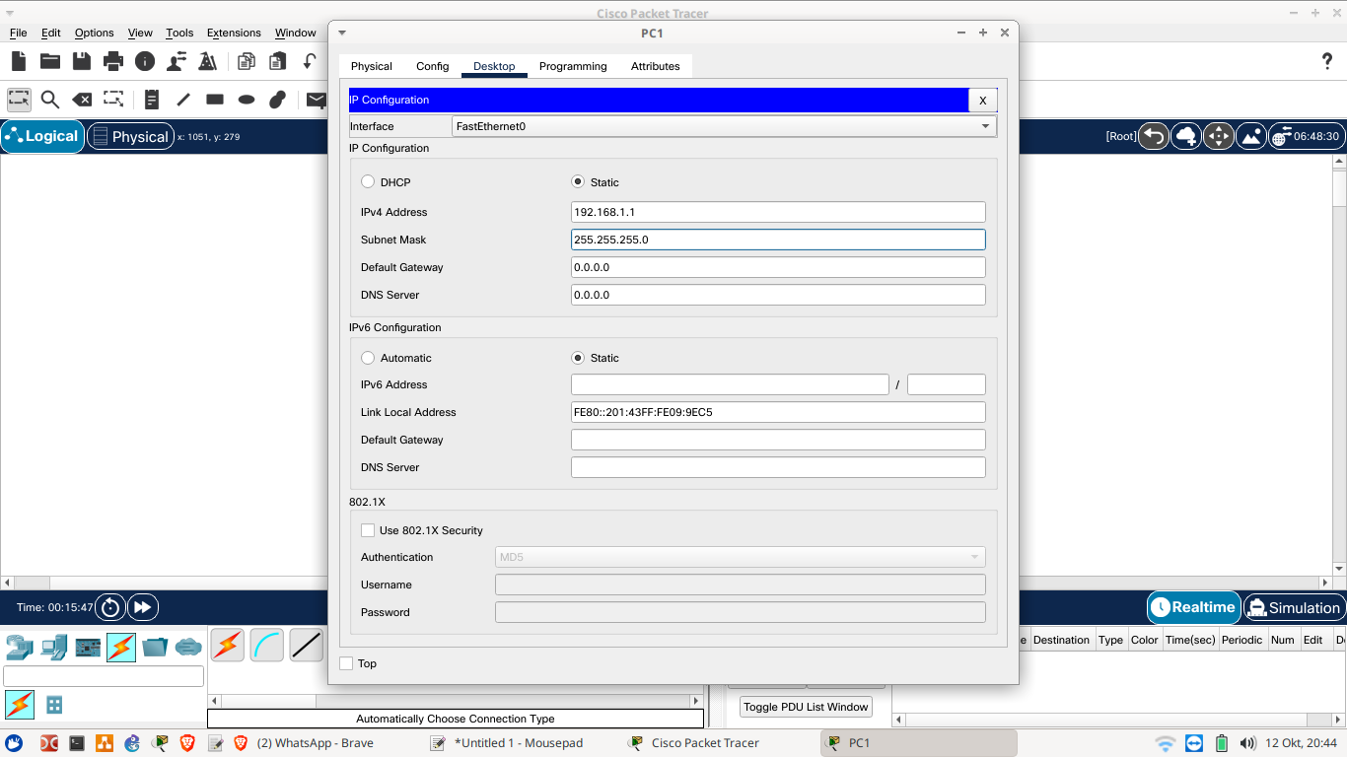Click the Link Local Address field
Image resolution: width=1347 pixels, height=757 pixels.
point(778,412)
